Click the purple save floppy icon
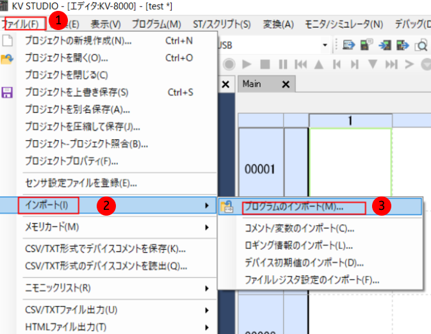The width and height of the screenshot is (431, 334). pyautogui.click(x=7, y=93)
